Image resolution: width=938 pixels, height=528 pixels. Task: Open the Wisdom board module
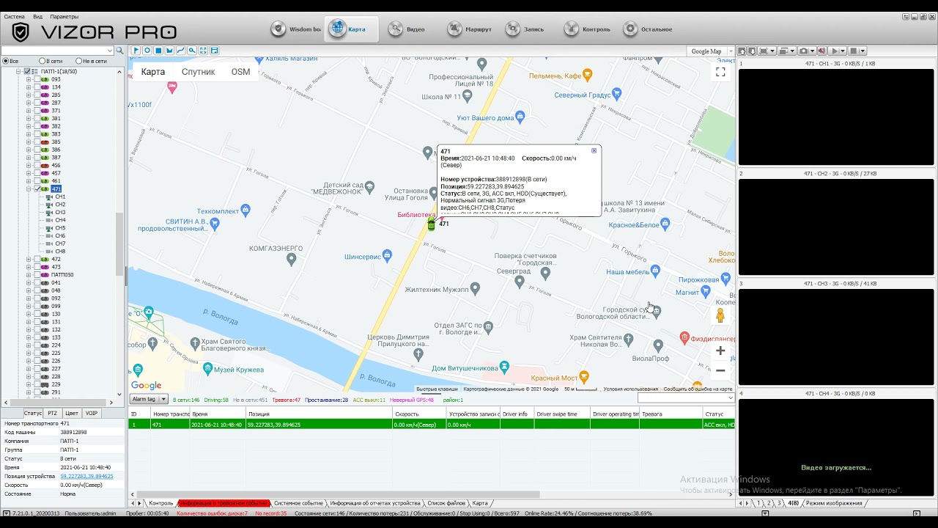pyautogui.click(x=296, y=29)
